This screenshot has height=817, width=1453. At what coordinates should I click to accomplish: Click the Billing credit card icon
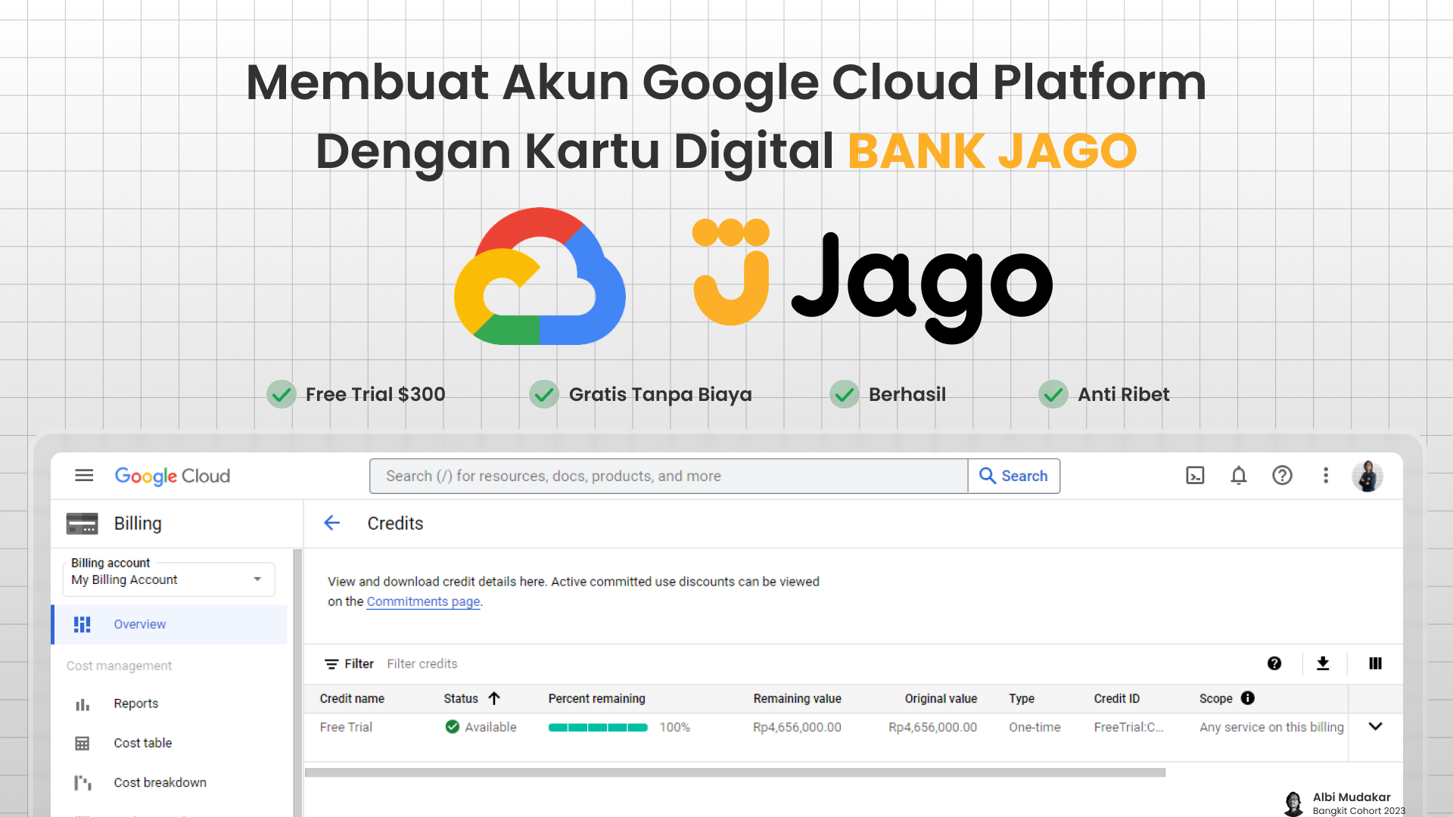click(x=82, y=523)
